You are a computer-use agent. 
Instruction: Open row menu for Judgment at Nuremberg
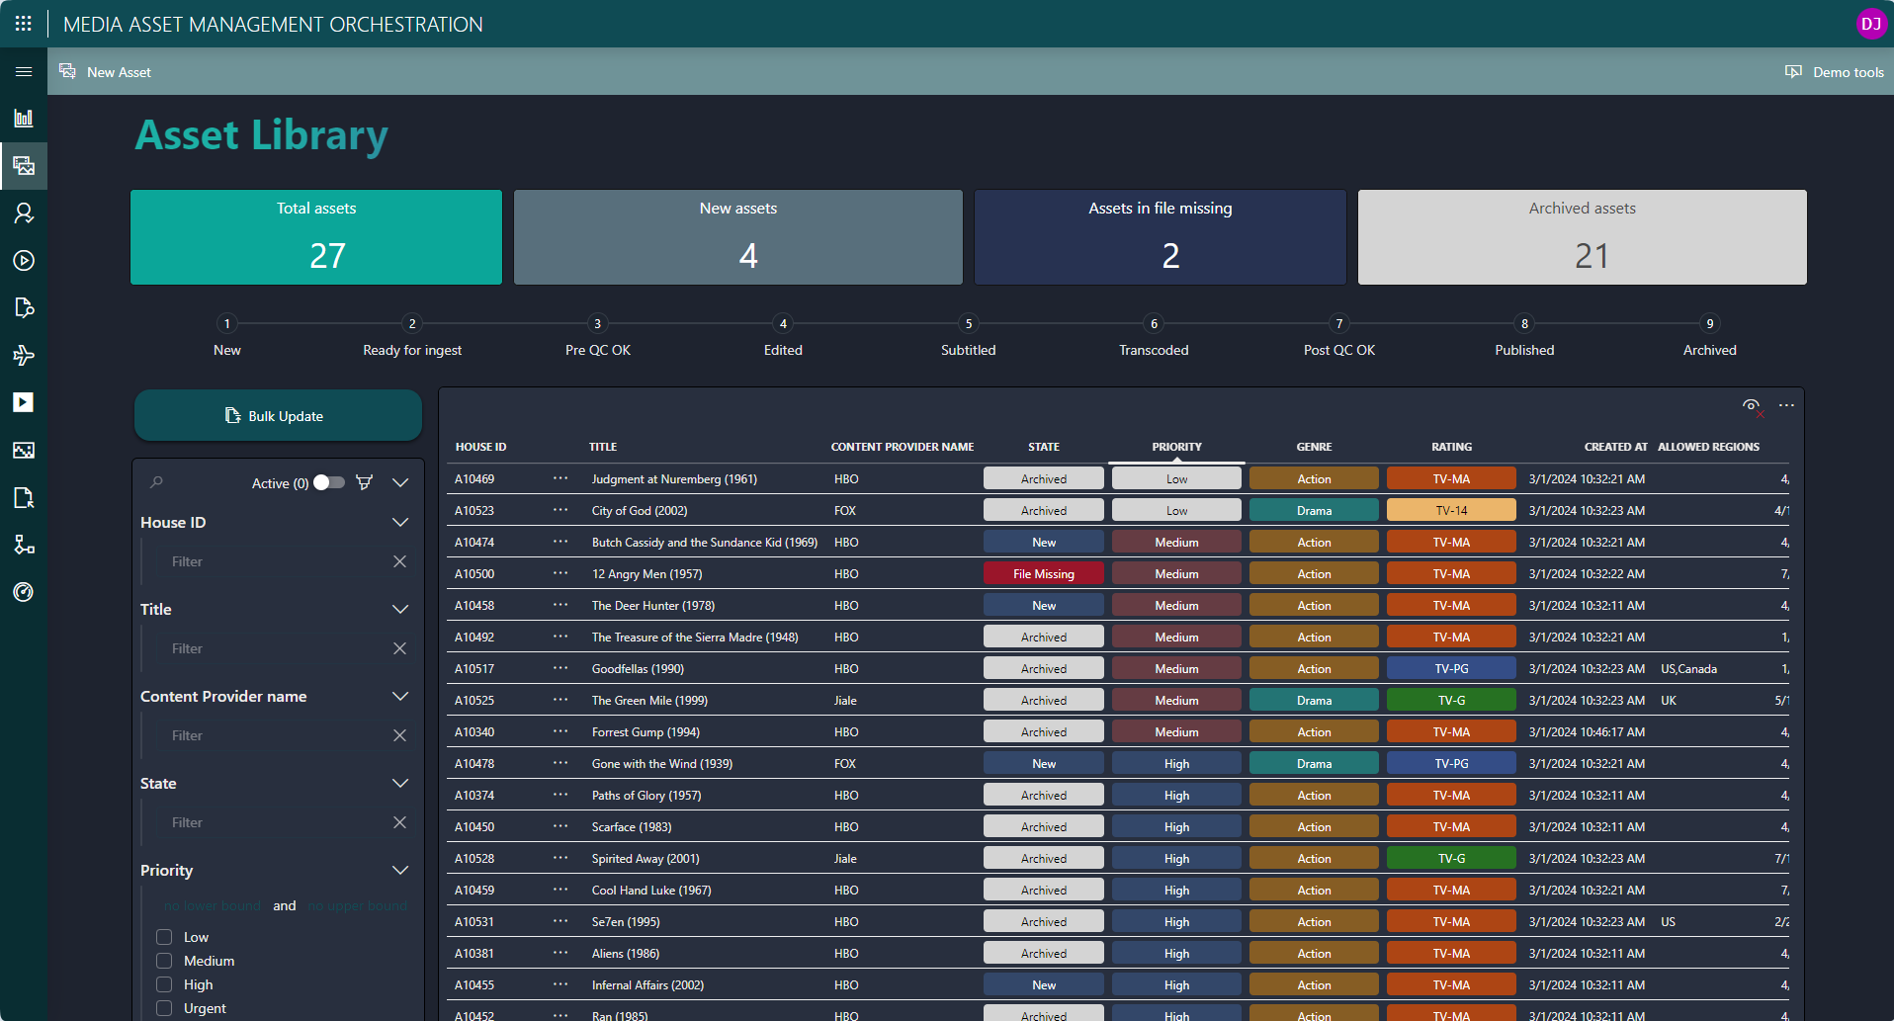click(x=560, y=478)
